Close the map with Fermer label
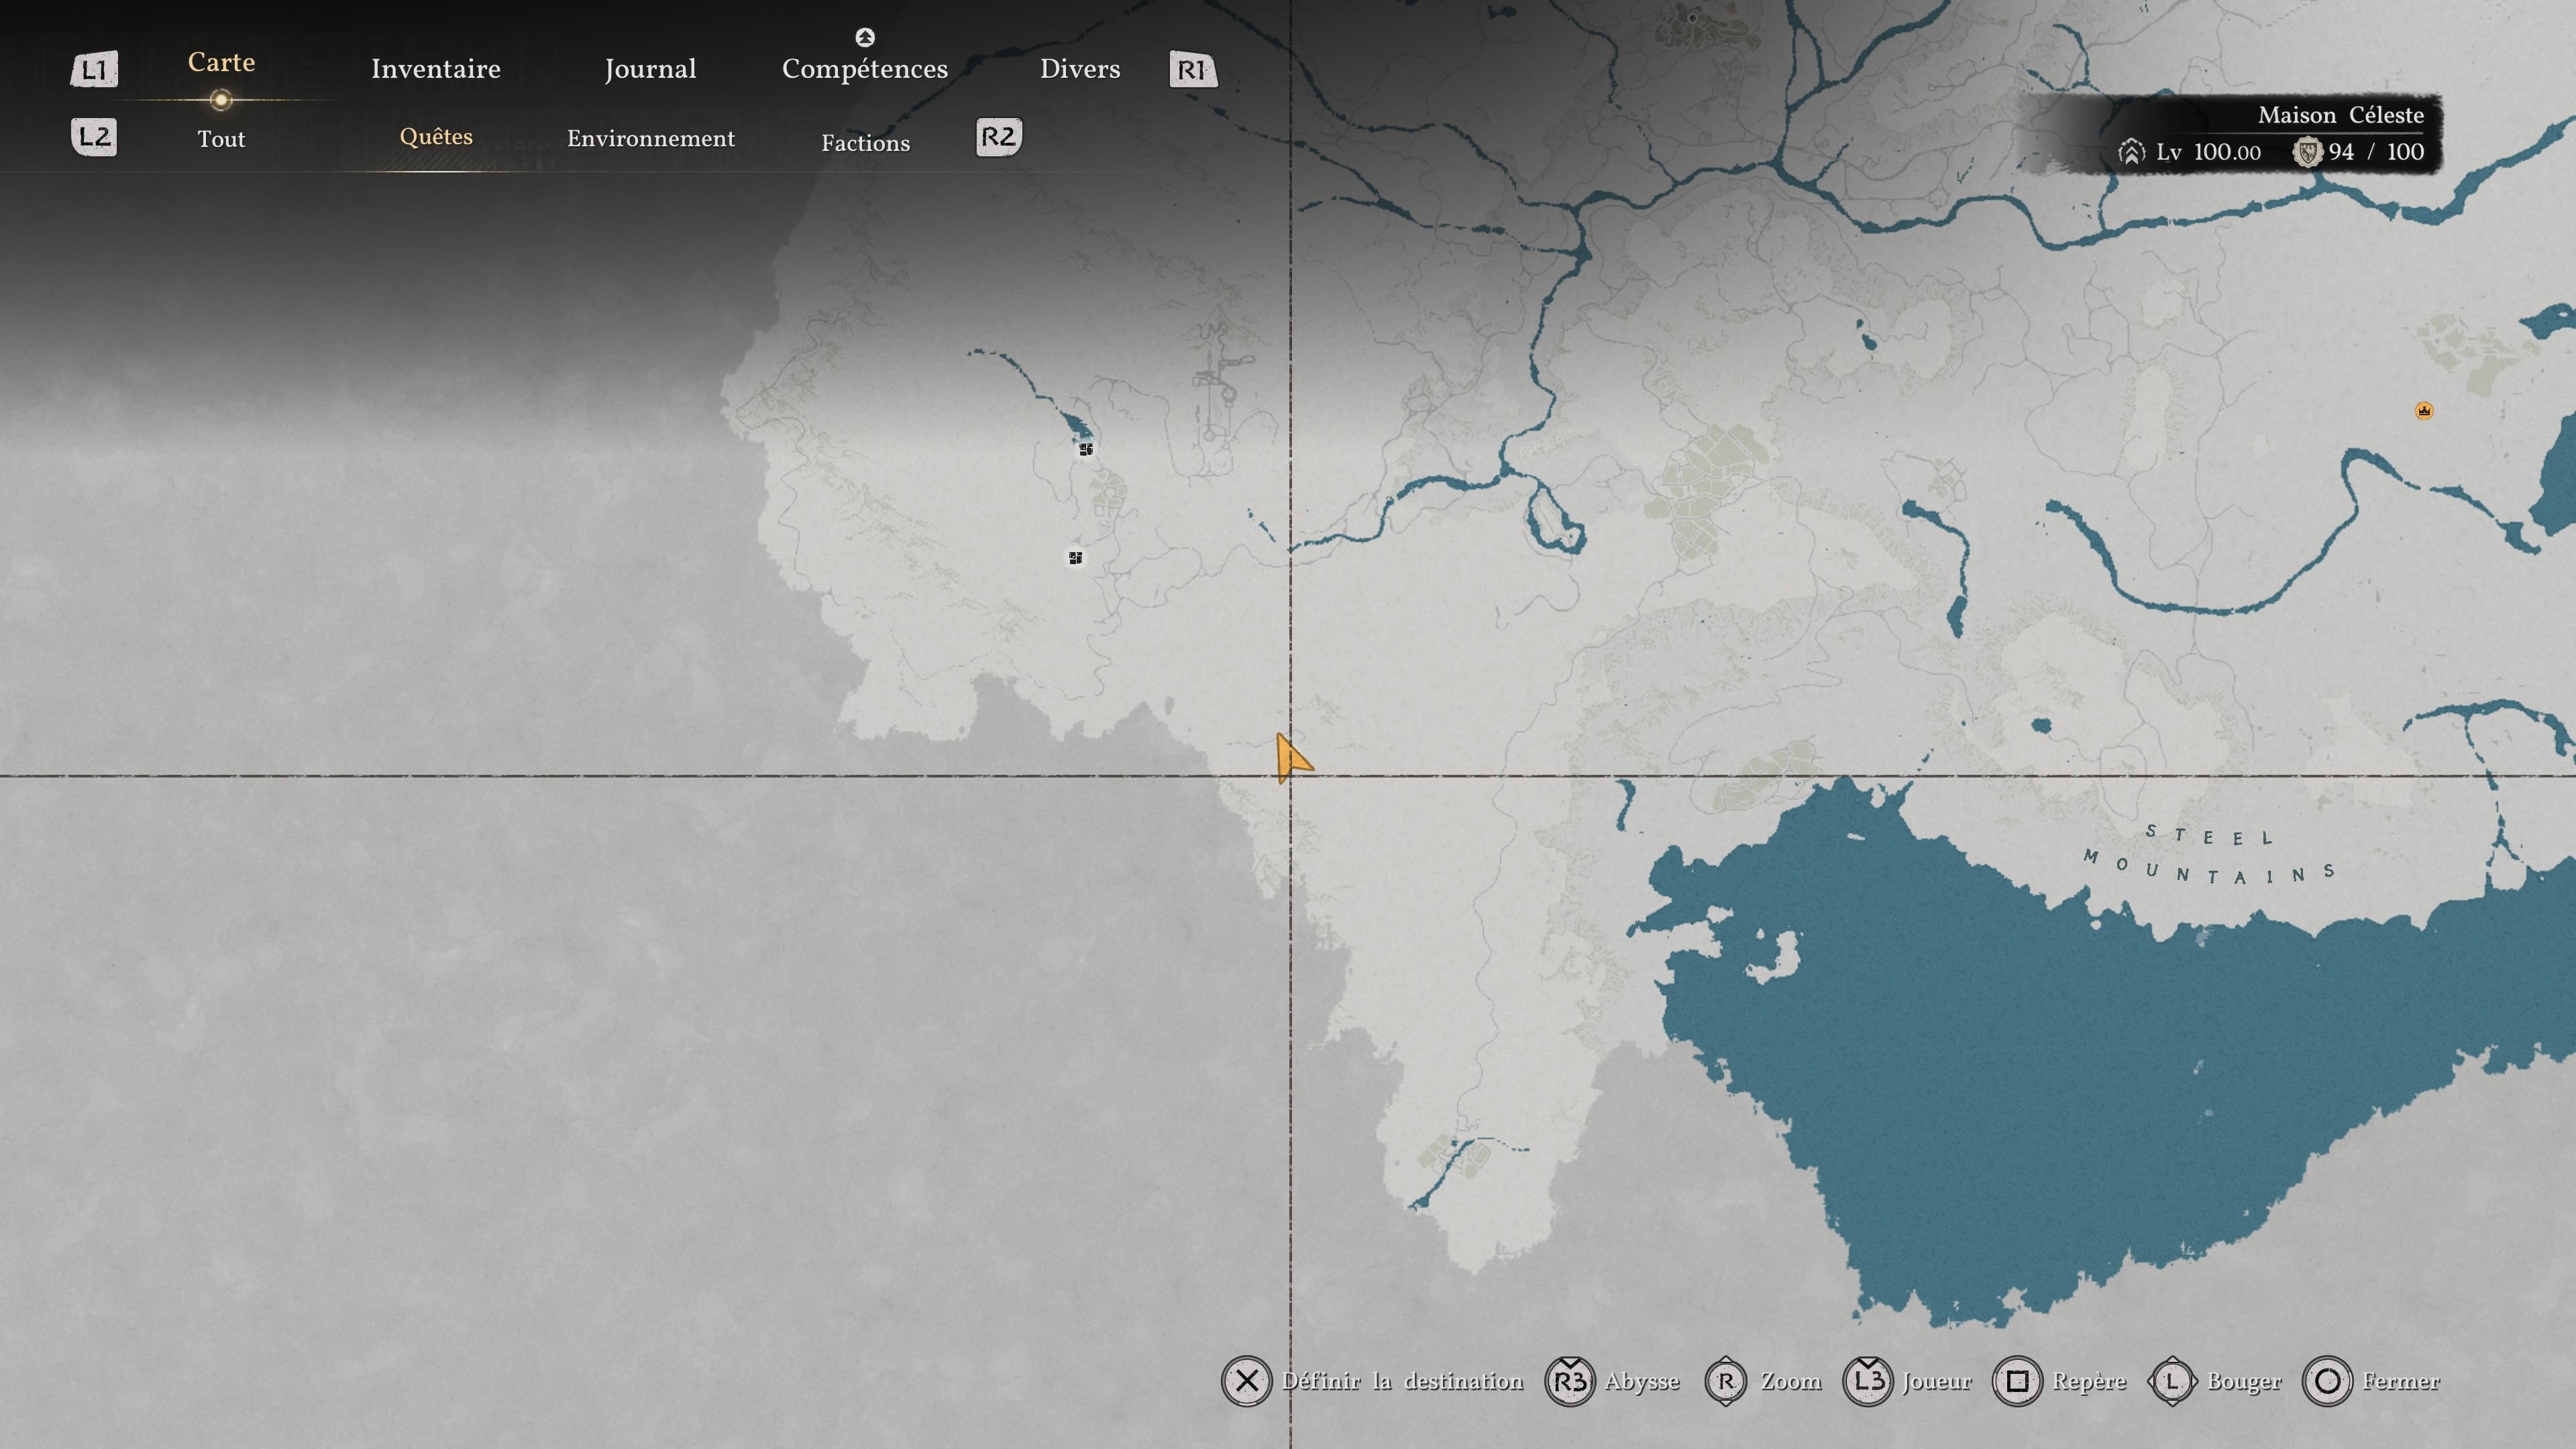Viewport: 2576px width, 1449px height. click(2401, 1381)
